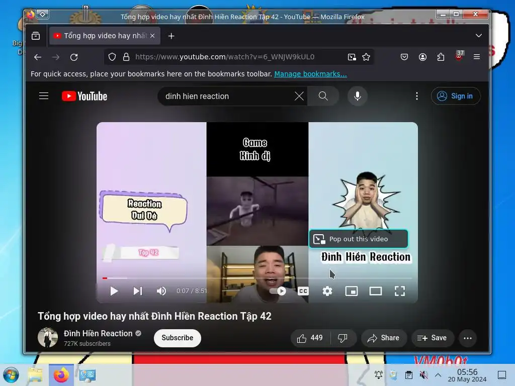Show site security lock information
Viewport: 515px width, 386px height.
coord(126,57)
